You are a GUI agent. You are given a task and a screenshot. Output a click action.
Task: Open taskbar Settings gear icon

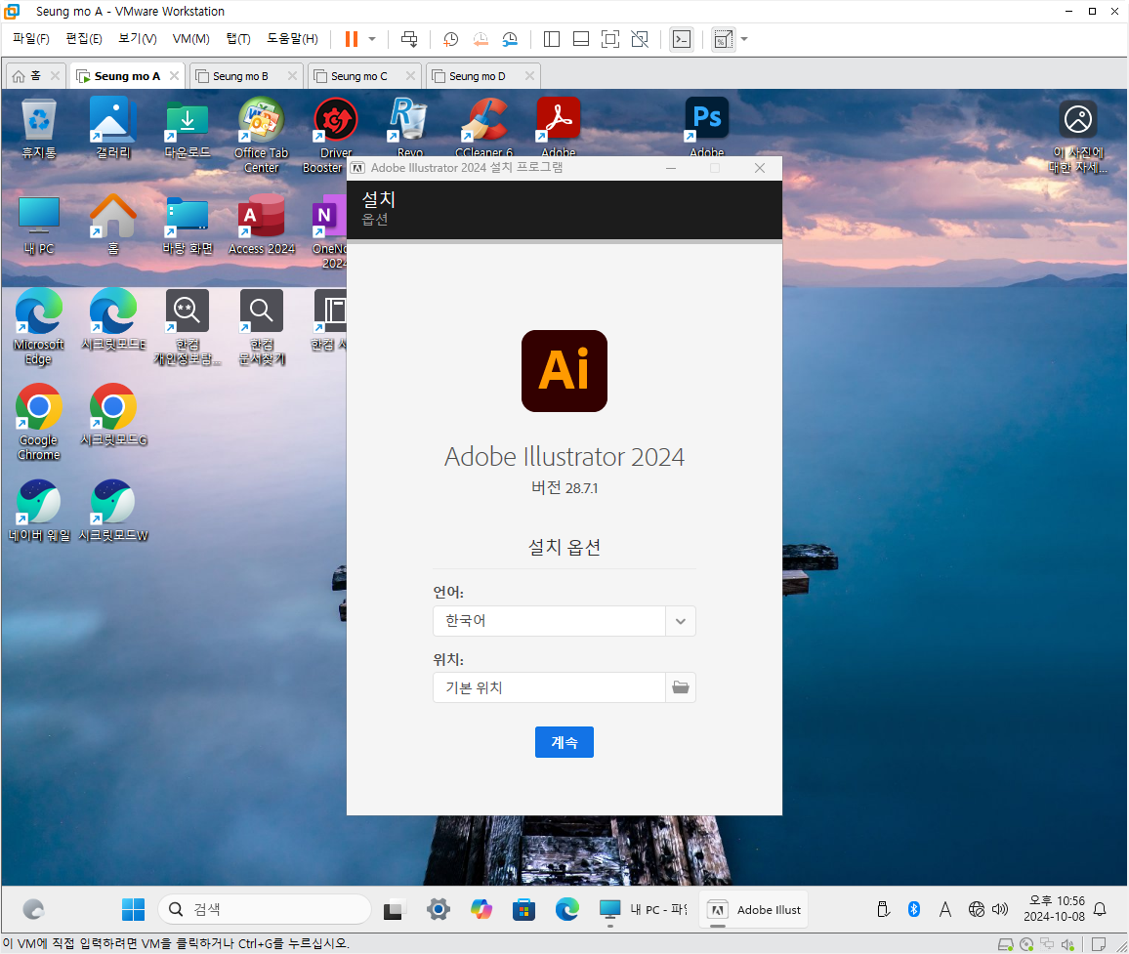pos(438,909)
